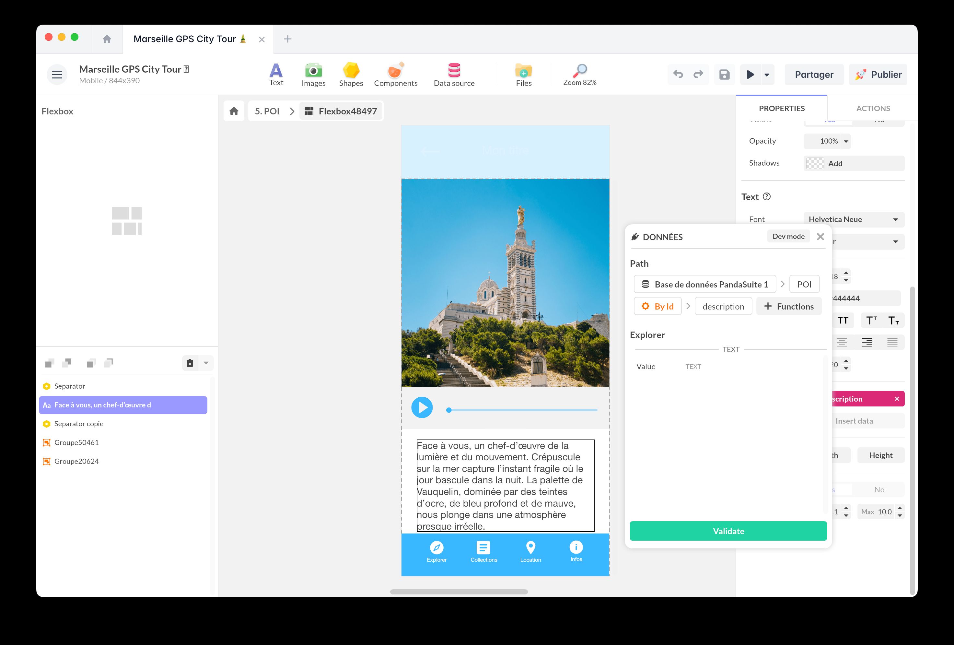The height and width of the screenshot is (645, 954).
Task: Open the Opacity percentage dropdown
Action: [846, 141]
